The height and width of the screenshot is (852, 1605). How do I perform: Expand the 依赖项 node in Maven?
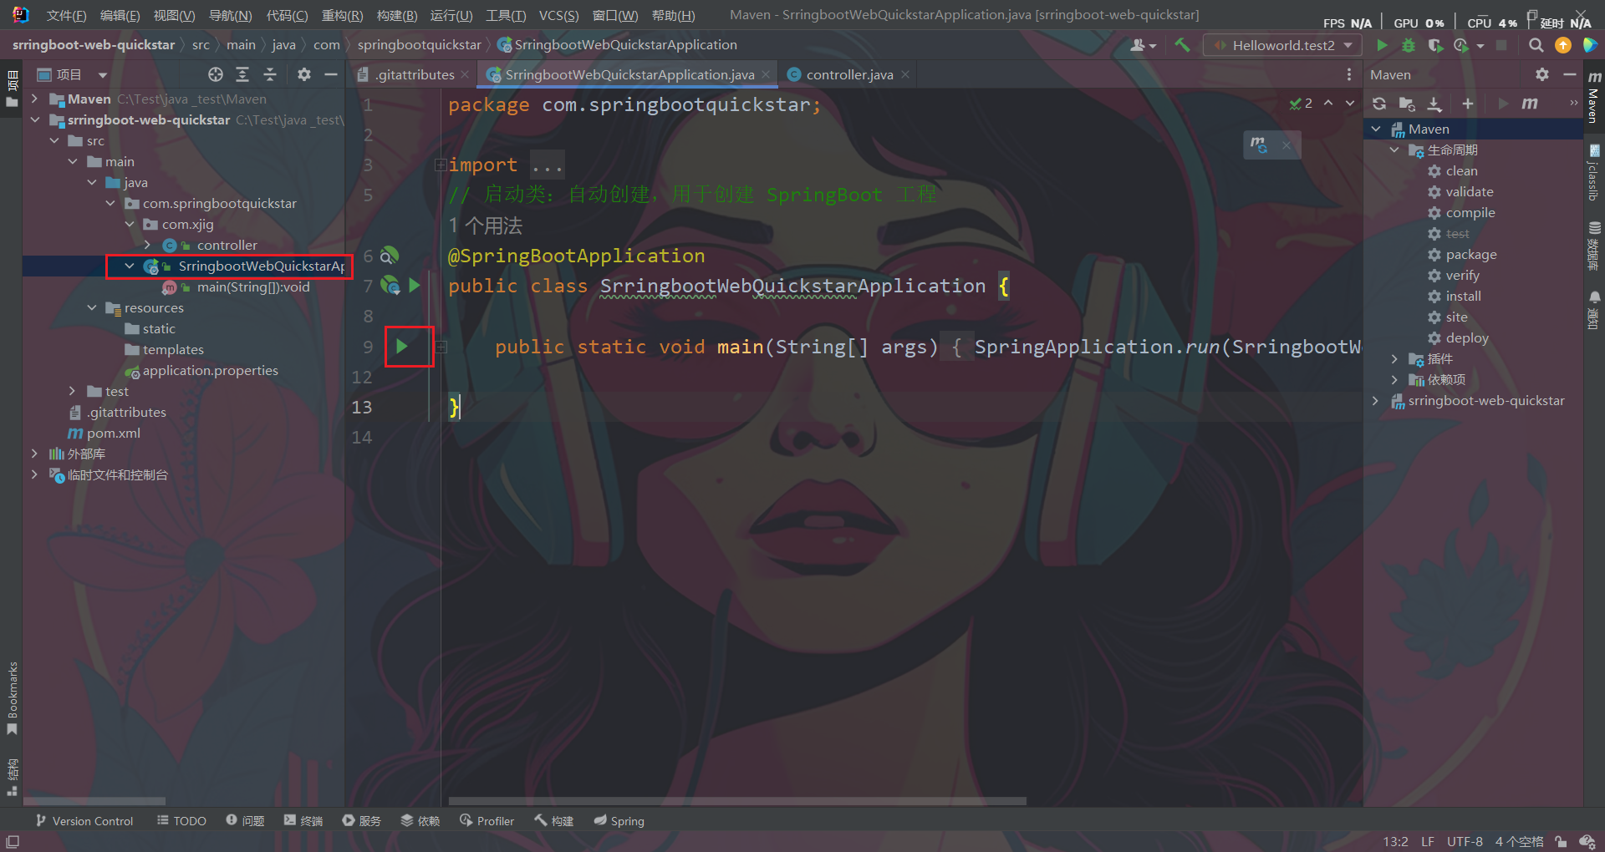point(1394,380)
